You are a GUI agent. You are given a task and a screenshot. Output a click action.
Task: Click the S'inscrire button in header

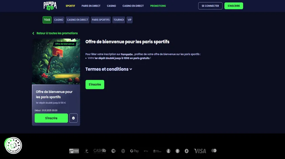coord(234,6)
